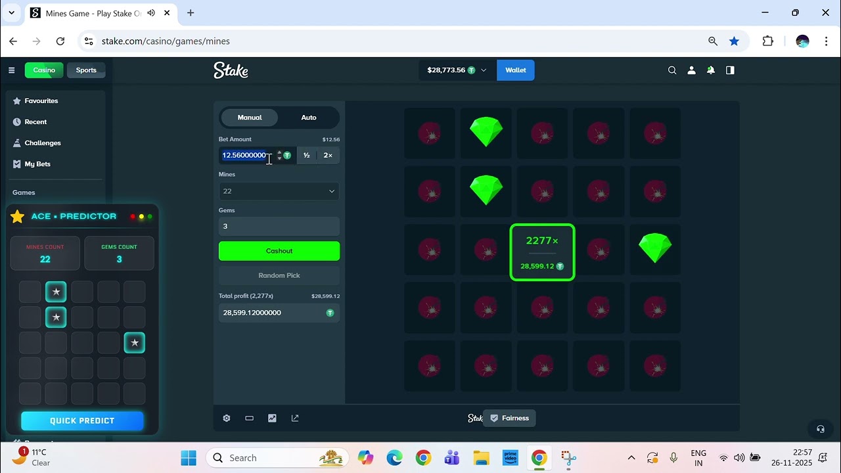Double the bet with 2× button
The image size is (841, 473).
point(328,156)
